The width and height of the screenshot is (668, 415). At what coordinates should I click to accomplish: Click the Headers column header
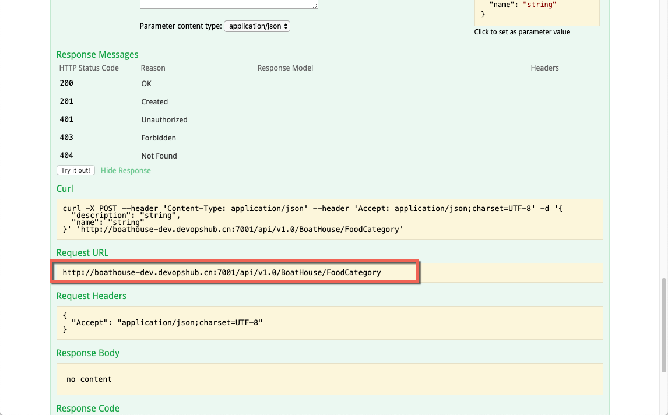544,68
